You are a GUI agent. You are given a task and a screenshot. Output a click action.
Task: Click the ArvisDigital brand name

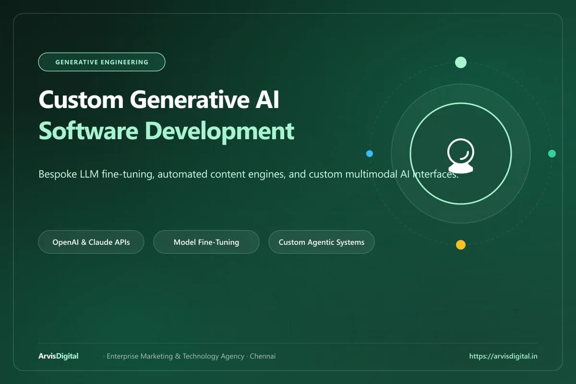pos(59,356)
